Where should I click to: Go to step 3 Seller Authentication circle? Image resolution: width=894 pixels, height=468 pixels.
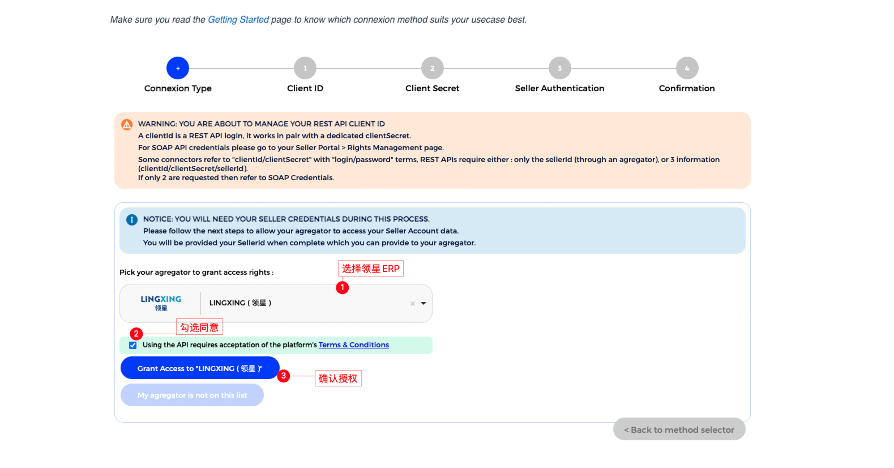pos(560,68)
